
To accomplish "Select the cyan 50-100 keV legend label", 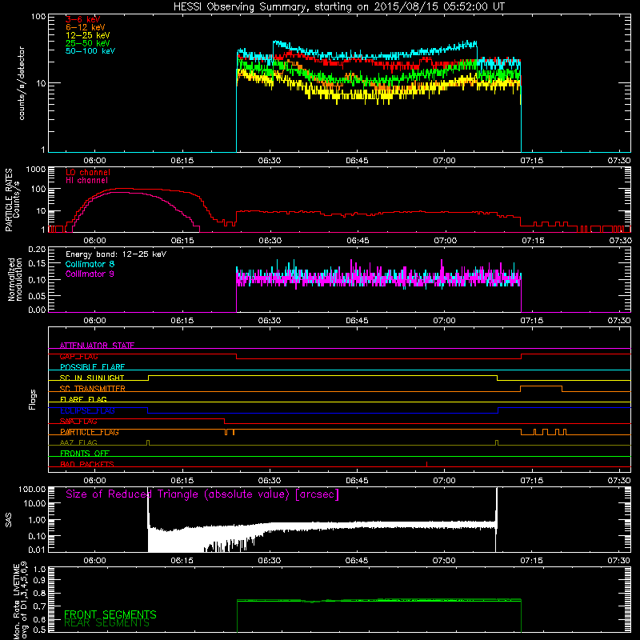I will pyautogui.click(x=90, y=51).
